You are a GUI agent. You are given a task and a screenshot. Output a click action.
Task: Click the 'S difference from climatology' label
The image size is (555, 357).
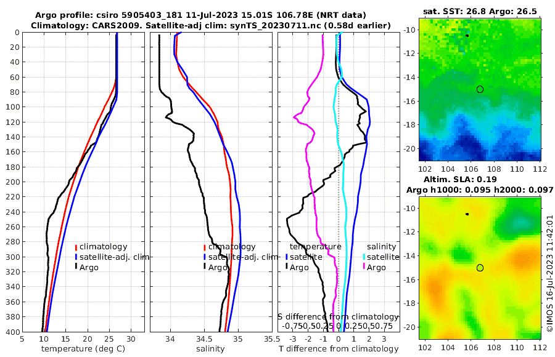click(x=338, y=317)
